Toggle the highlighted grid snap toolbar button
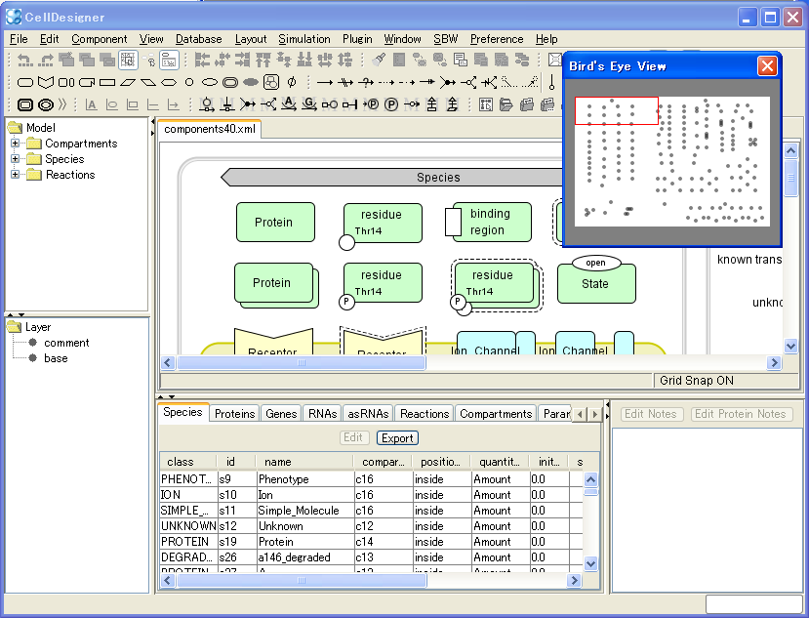Viewport: 809px width, 618px height. coord(128,61)
